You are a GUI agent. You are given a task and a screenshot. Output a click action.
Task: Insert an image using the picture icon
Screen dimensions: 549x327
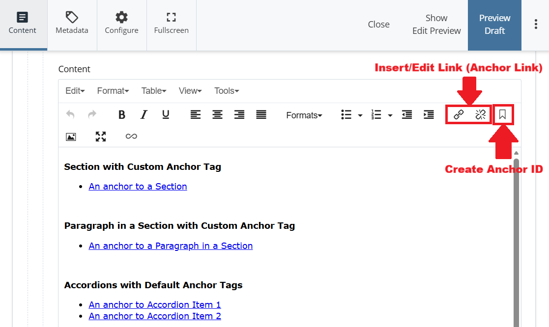[71, 136]
